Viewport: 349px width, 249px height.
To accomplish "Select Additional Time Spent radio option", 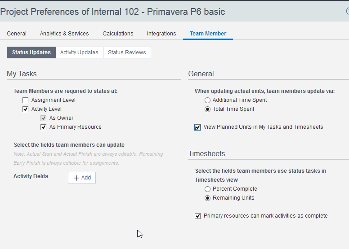I will pos(207,100).
